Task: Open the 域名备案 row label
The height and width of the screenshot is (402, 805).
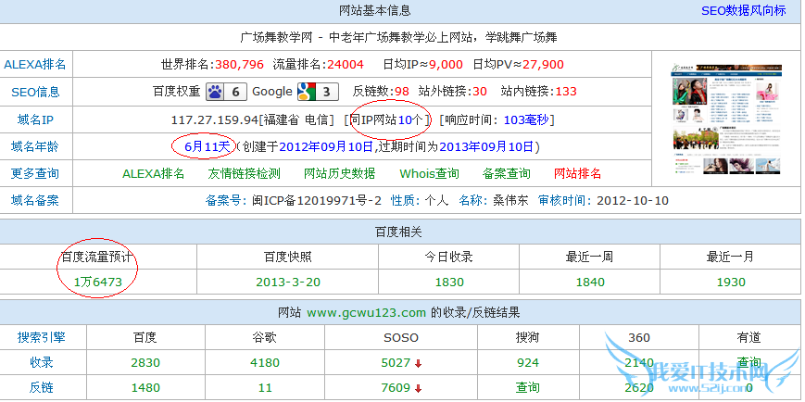Action: pyautogui.click(x=35, y=200)
